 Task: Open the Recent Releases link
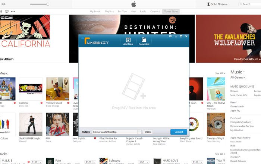(238, 161)
